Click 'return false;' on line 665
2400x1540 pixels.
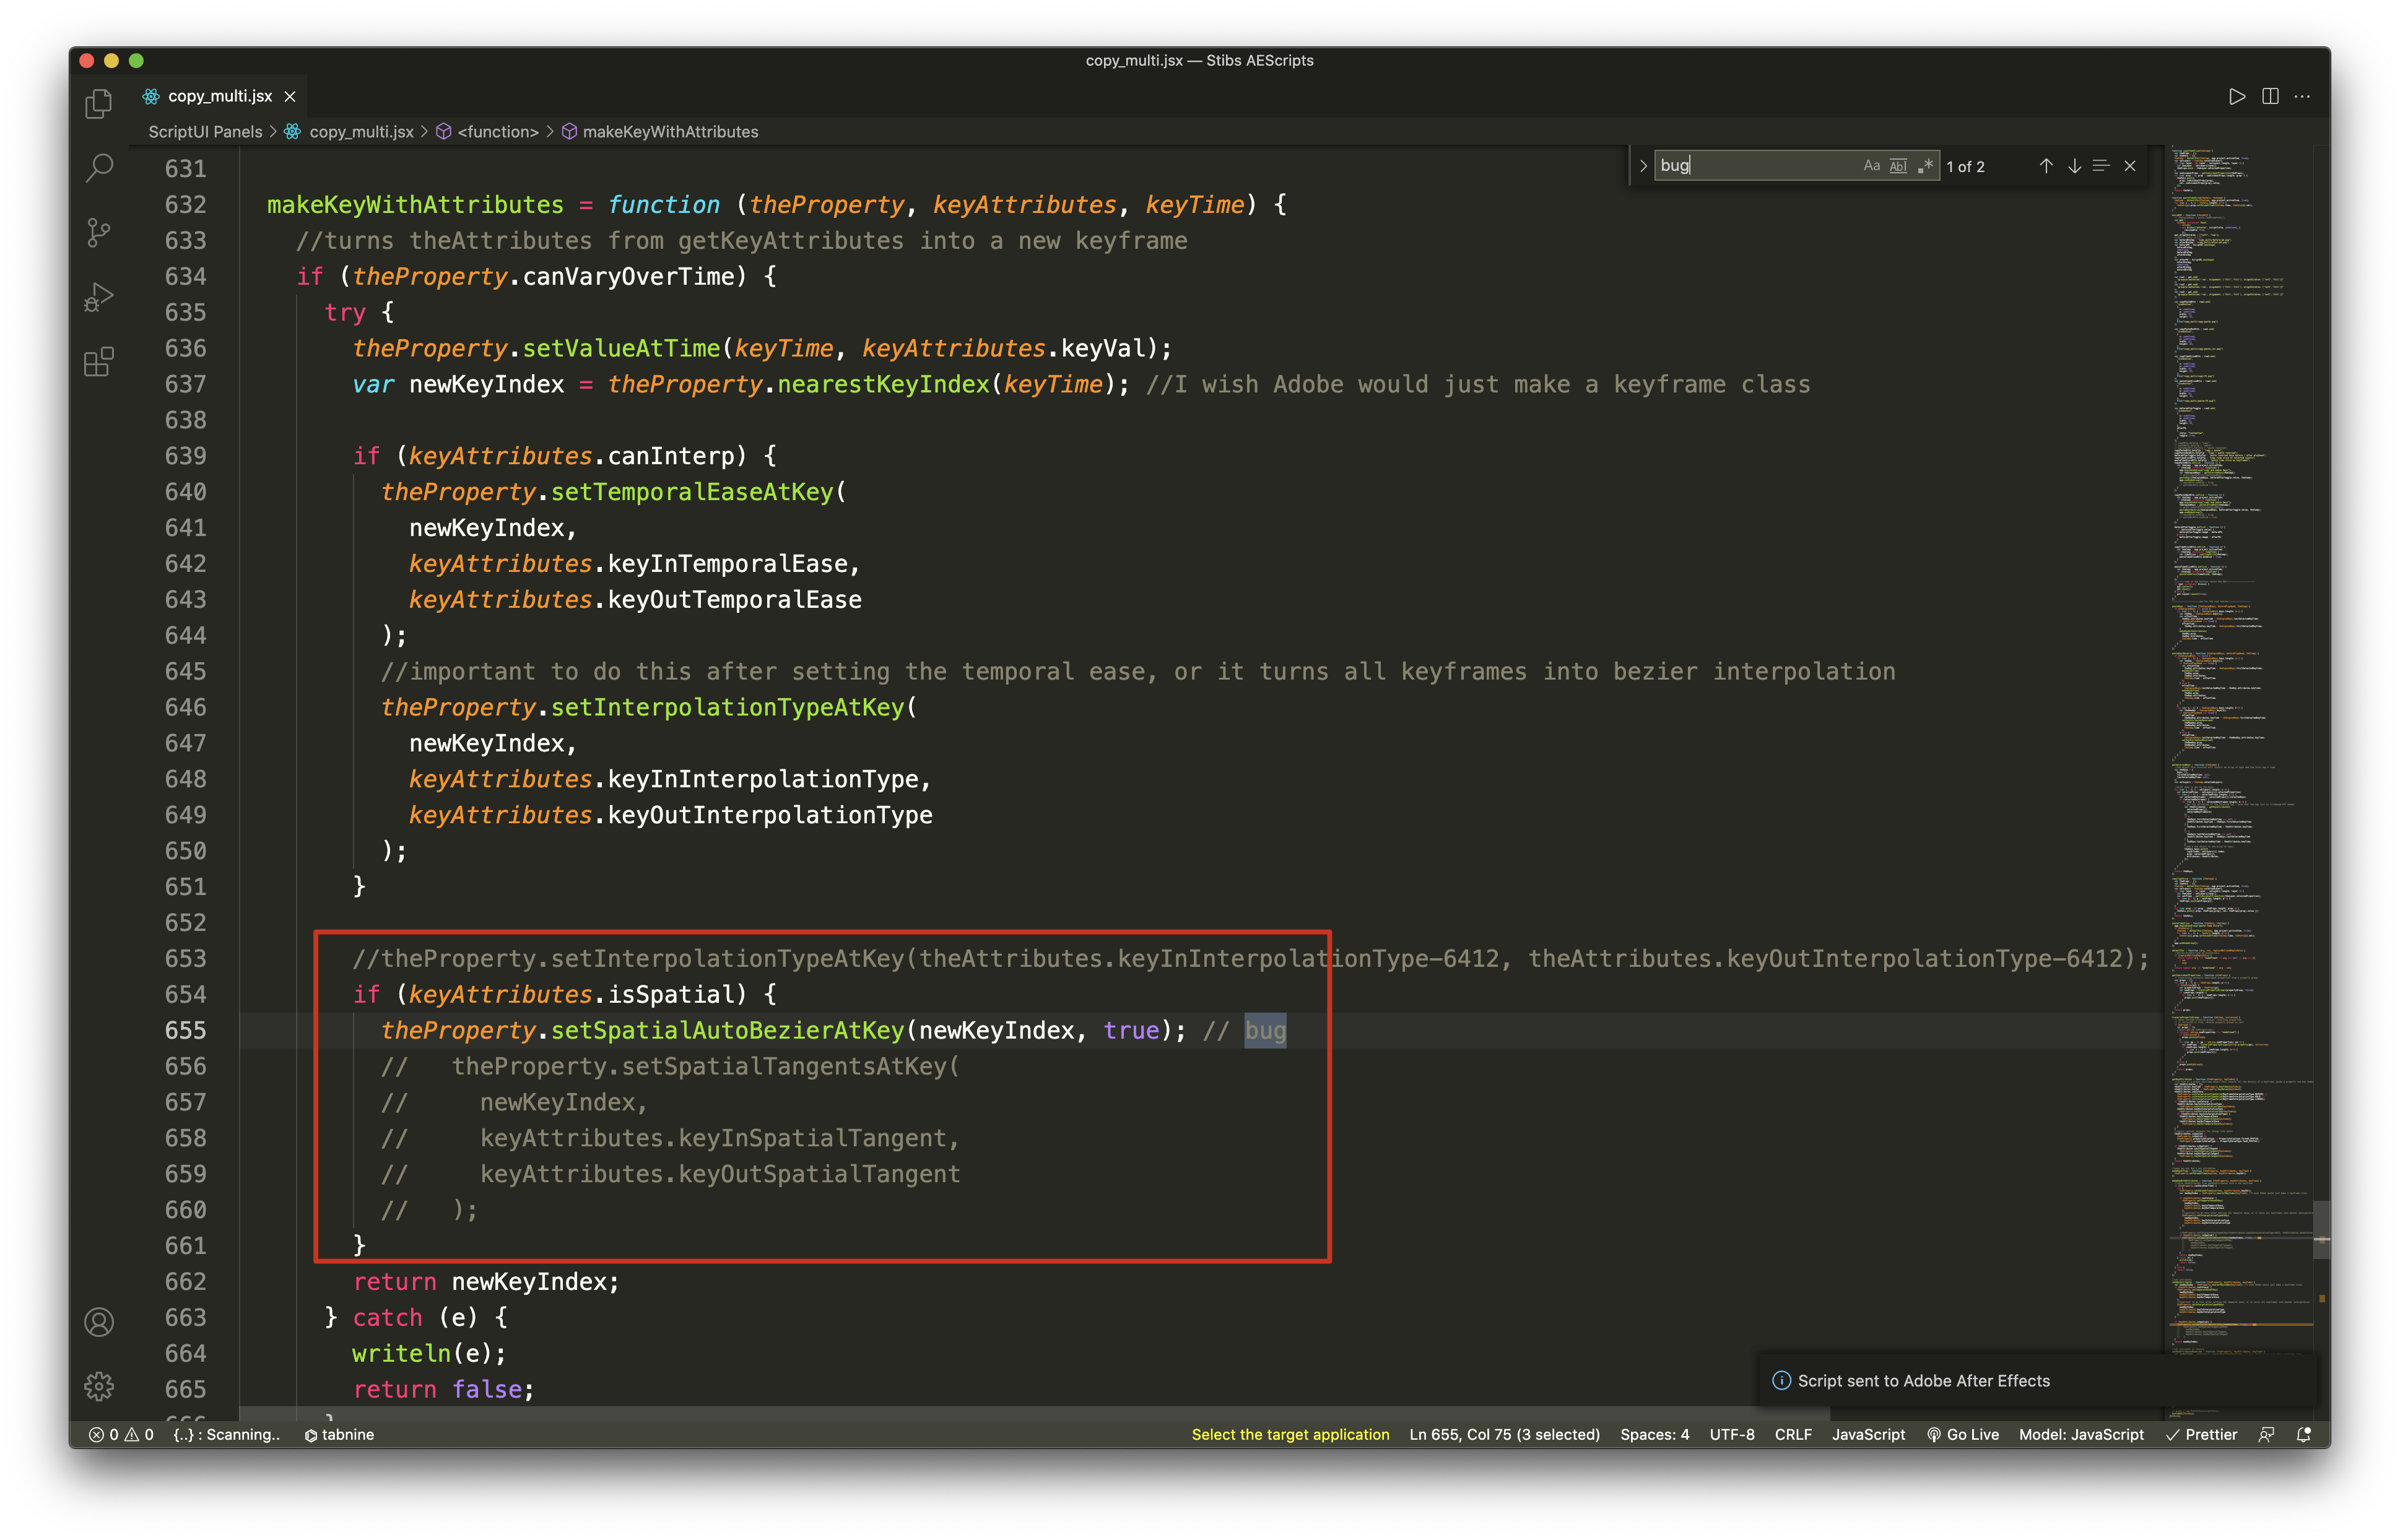coord(443,1389)
